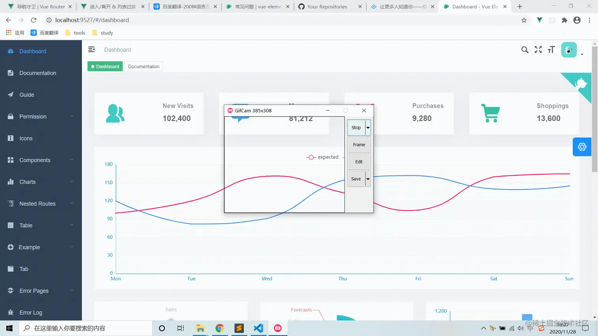Open the Save dropdown arrow in GifCam
The height and width of the screenshot is (336, 598).
[368, 179]
